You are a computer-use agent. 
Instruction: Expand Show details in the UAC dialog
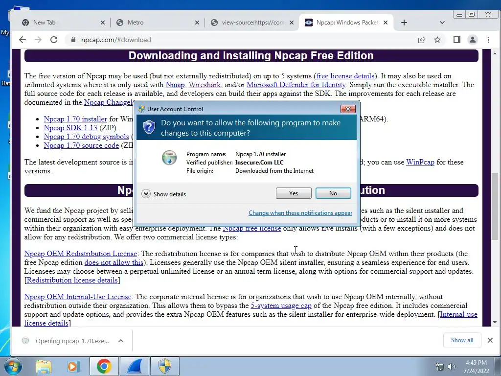click(163, 194)
